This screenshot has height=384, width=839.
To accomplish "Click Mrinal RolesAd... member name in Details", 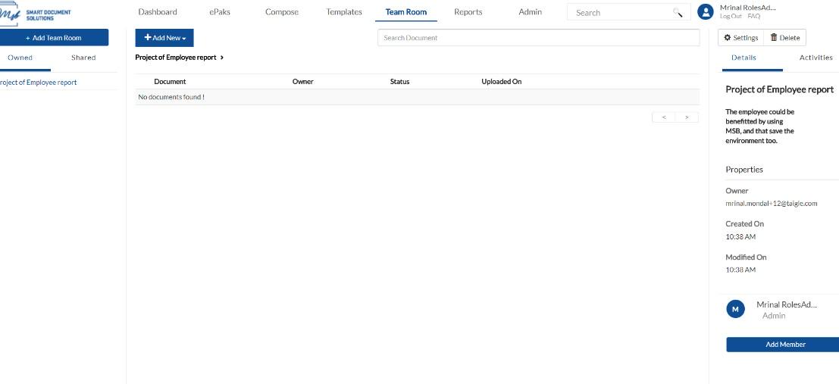I will [787, 304].
